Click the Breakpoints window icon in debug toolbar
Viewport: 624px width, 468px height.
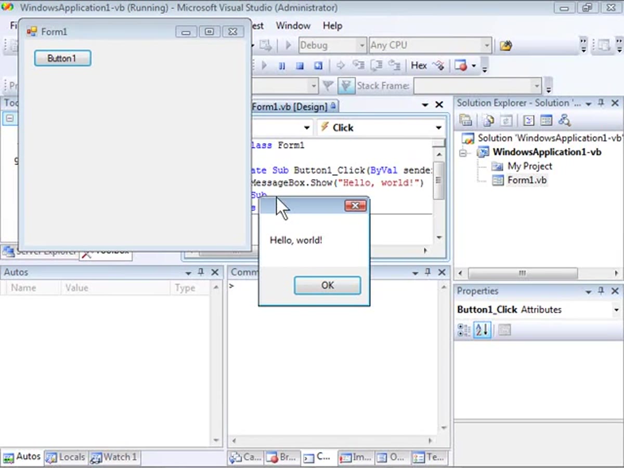tap(461, 66)
